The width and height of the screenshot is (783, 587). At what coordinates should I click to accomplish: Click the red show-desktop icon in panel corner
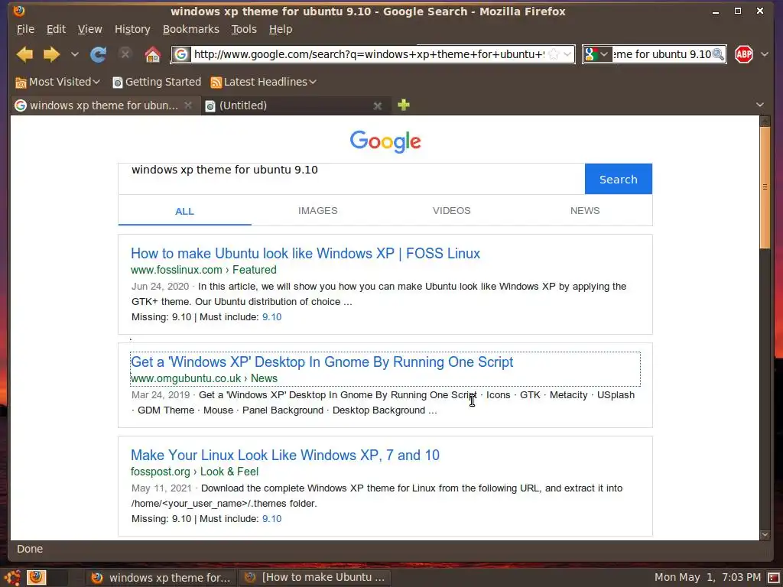(x=774, y=578)
